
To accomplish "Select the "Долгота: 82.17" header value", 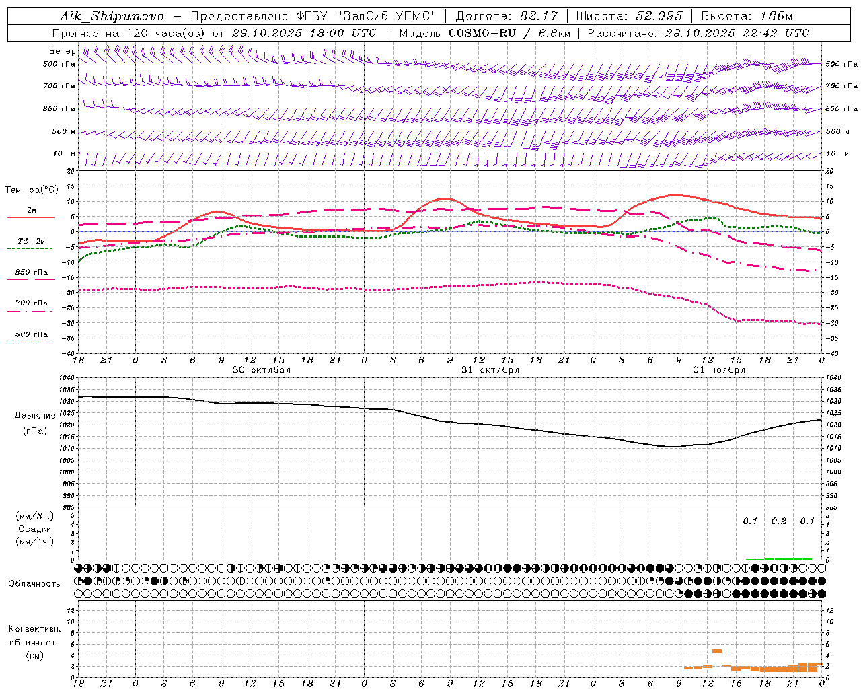I will coord(507,16).
